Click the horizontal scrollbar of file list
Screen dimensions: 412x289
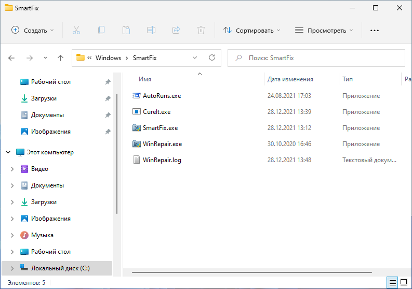[x=251, y=272]
